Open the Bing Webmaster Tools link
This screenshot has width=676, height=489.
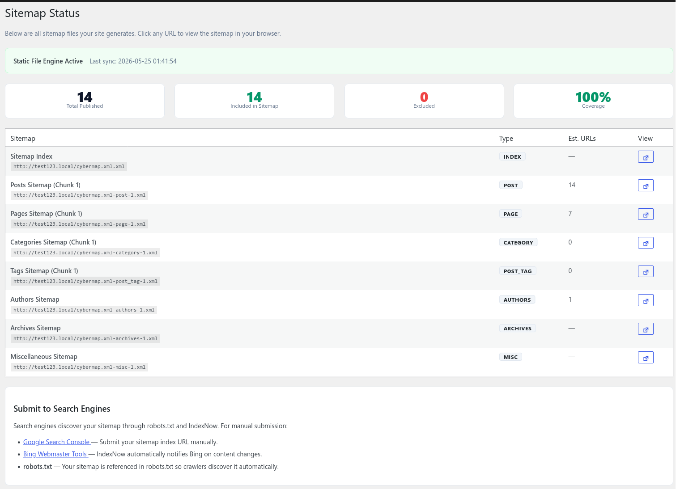pos(55,454)
